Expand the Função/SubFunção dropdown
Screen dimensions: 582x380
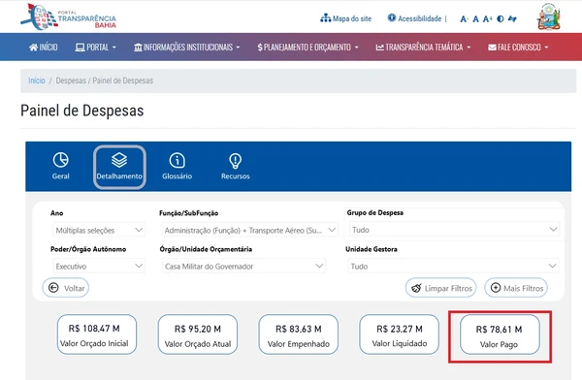[x=250, y=230]
